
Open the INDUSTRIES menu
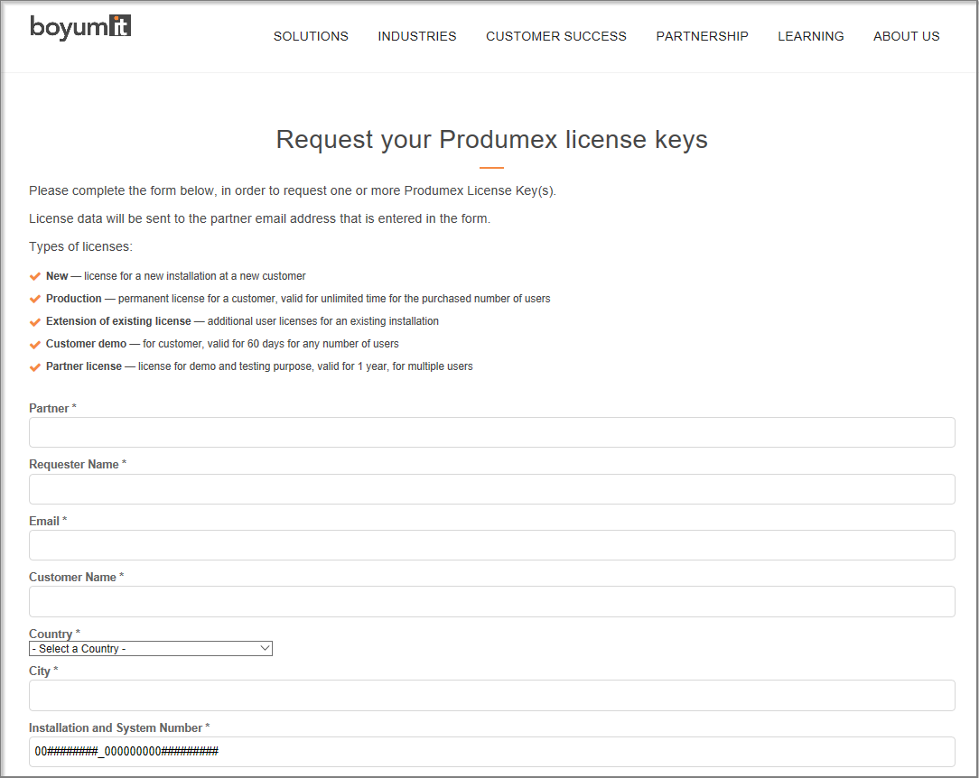pos(416,36)
